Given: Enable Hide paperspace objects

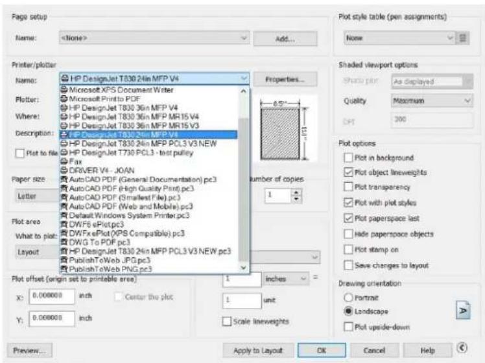Looking at the screenshot, I should (x=348, y=234).
